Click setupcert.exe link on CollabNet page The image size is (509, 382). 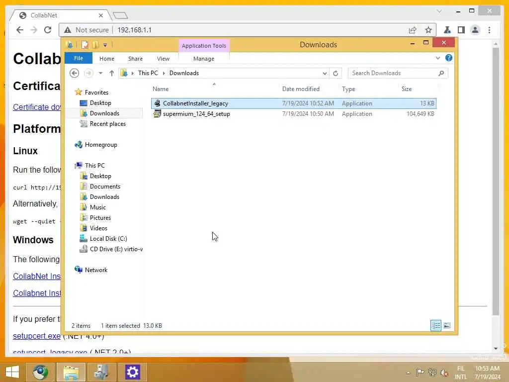(x=37, y=336)
